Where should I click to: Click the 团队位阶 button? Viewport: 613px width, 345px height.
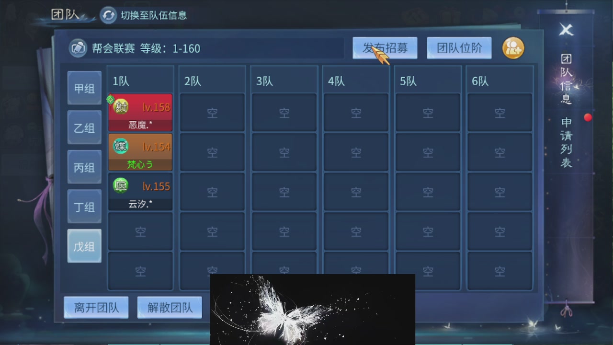click(459, 48)
